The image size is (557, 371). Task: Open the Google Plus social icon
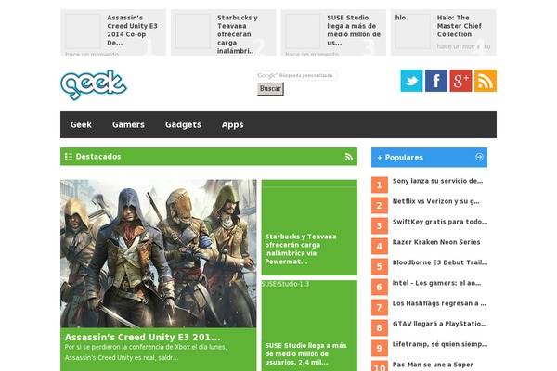pos(460,81)
